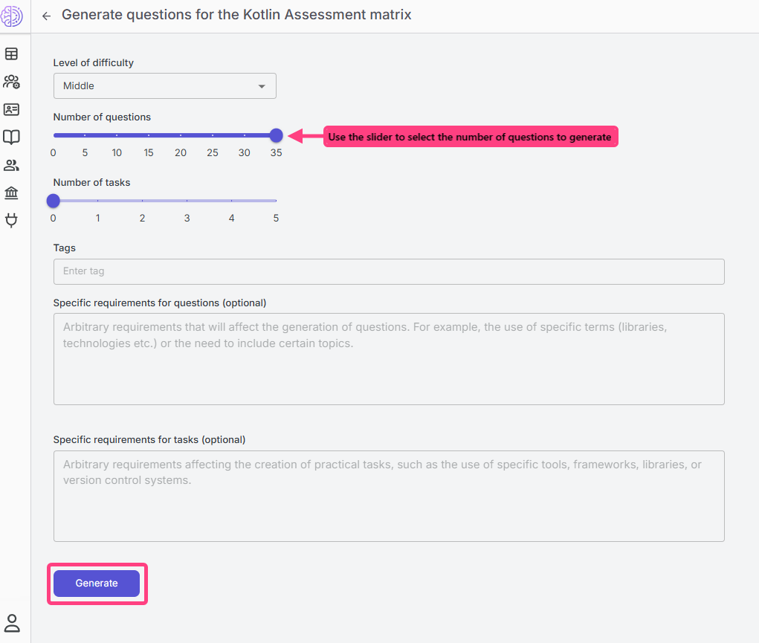The image size is (759, 643).
Task: Set Number of tasks slider to 3
Action: [187, 201]
